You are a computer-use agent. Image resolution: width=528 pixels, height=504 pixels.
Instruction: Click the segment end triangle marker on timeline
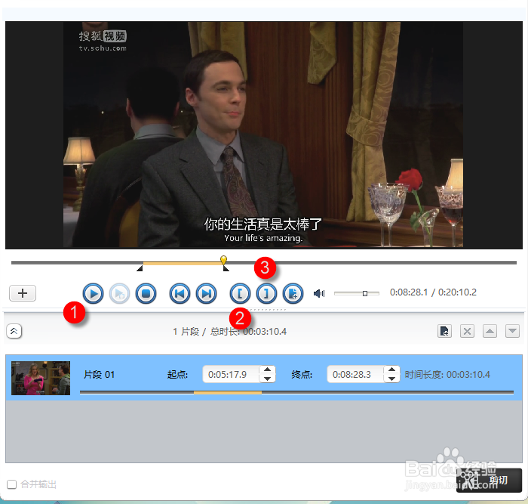[x=226, y=268]
